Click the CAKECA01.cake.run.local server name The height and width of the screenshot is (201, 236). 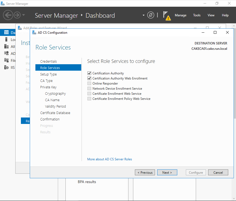[x=209, y=49]
